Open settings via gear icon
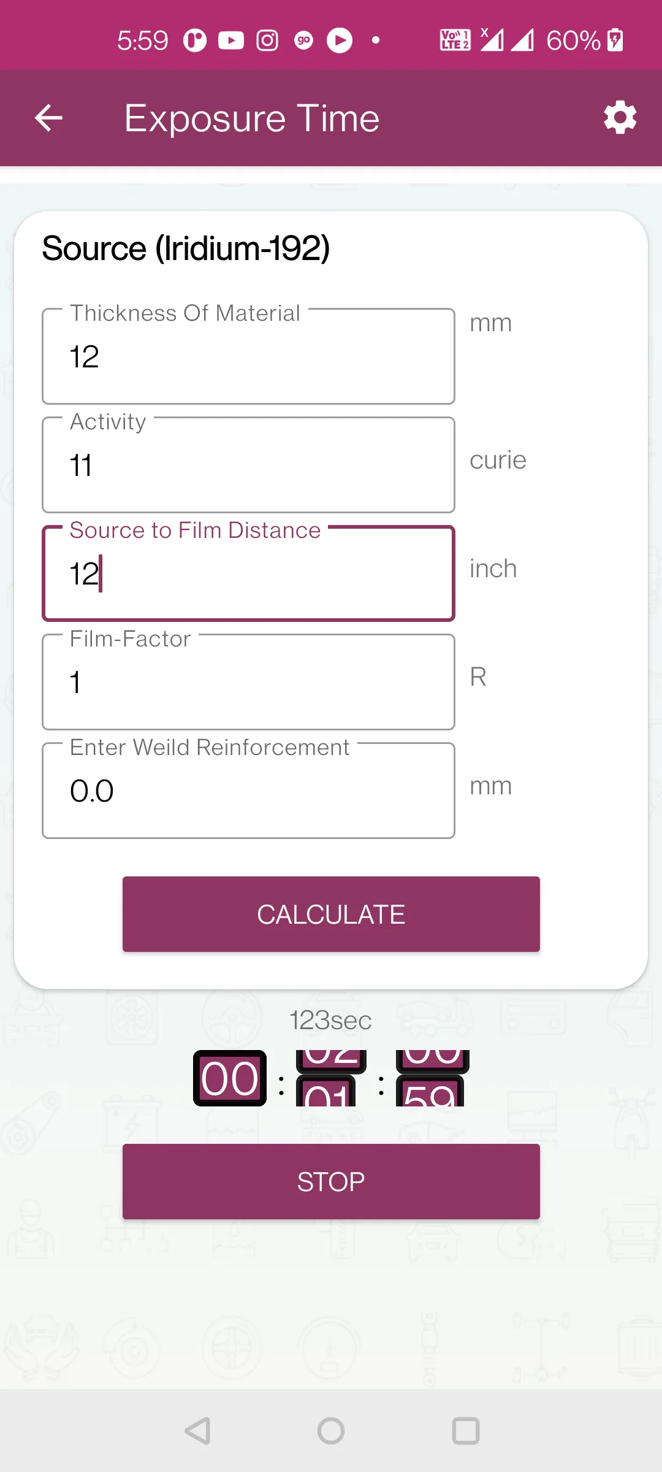Screen dimensions: 662x1472 pyautogui.click(x=620, y=117)
